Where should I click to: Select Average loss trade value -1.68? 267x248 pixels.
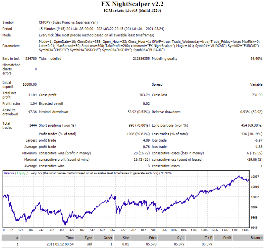point(258,147)
